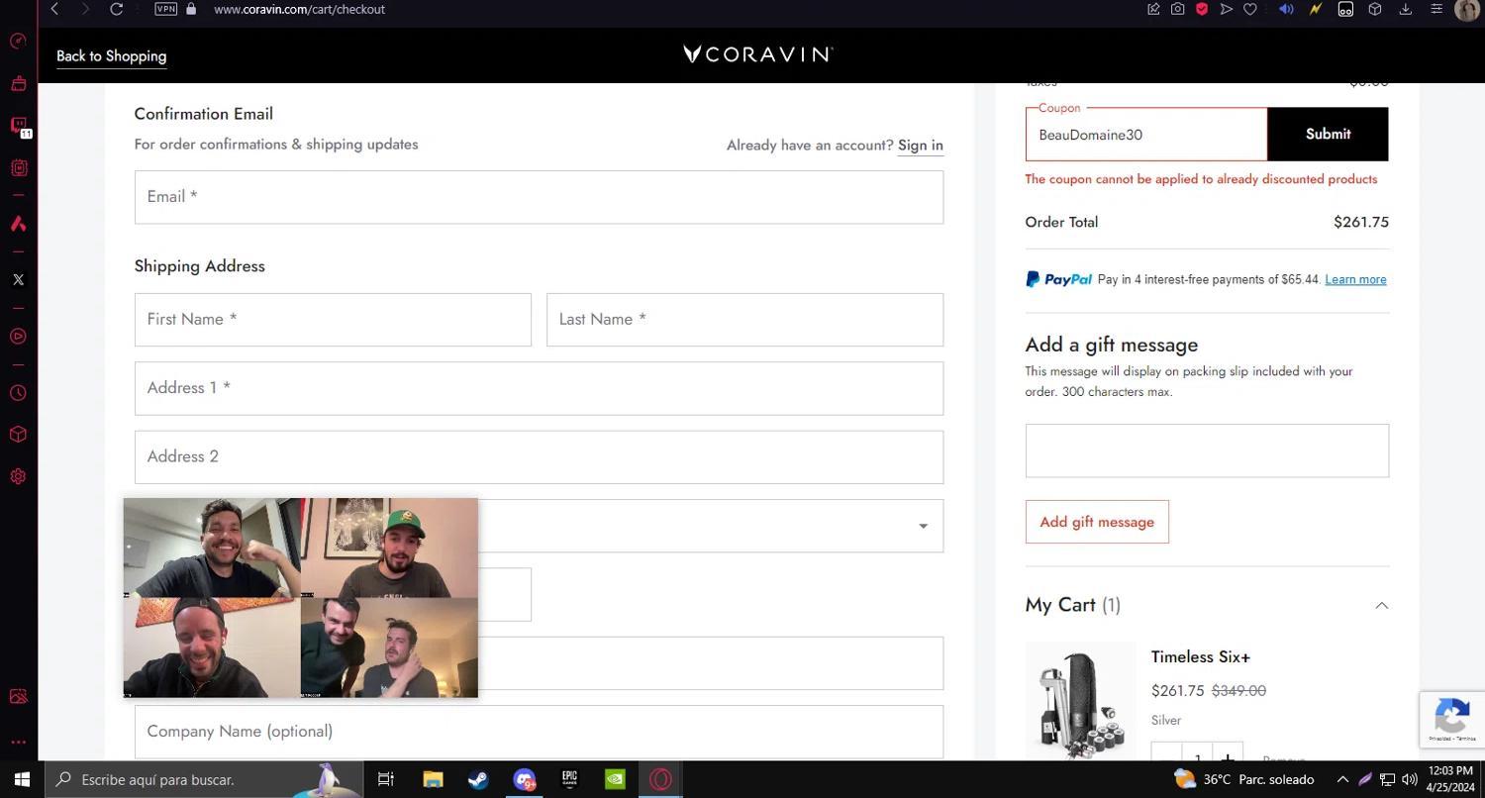Click the yellow lightning bolt extension

(x=1316, y=9)
